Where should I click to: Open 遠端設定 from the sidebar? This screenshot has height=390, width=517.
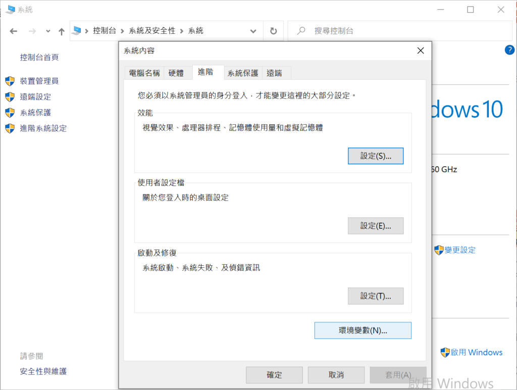[36, 96]
